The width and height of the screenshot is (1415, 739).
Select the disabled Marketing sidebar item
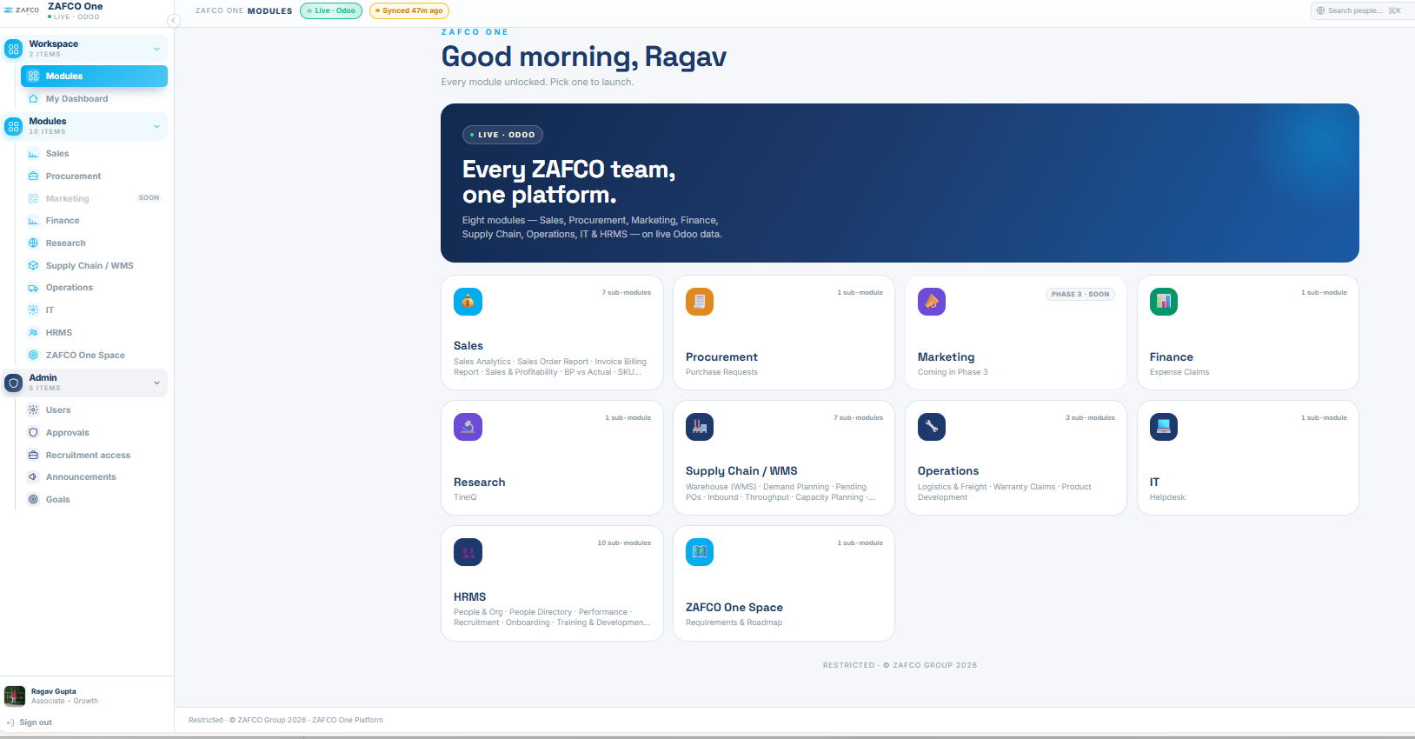[94, 199]
